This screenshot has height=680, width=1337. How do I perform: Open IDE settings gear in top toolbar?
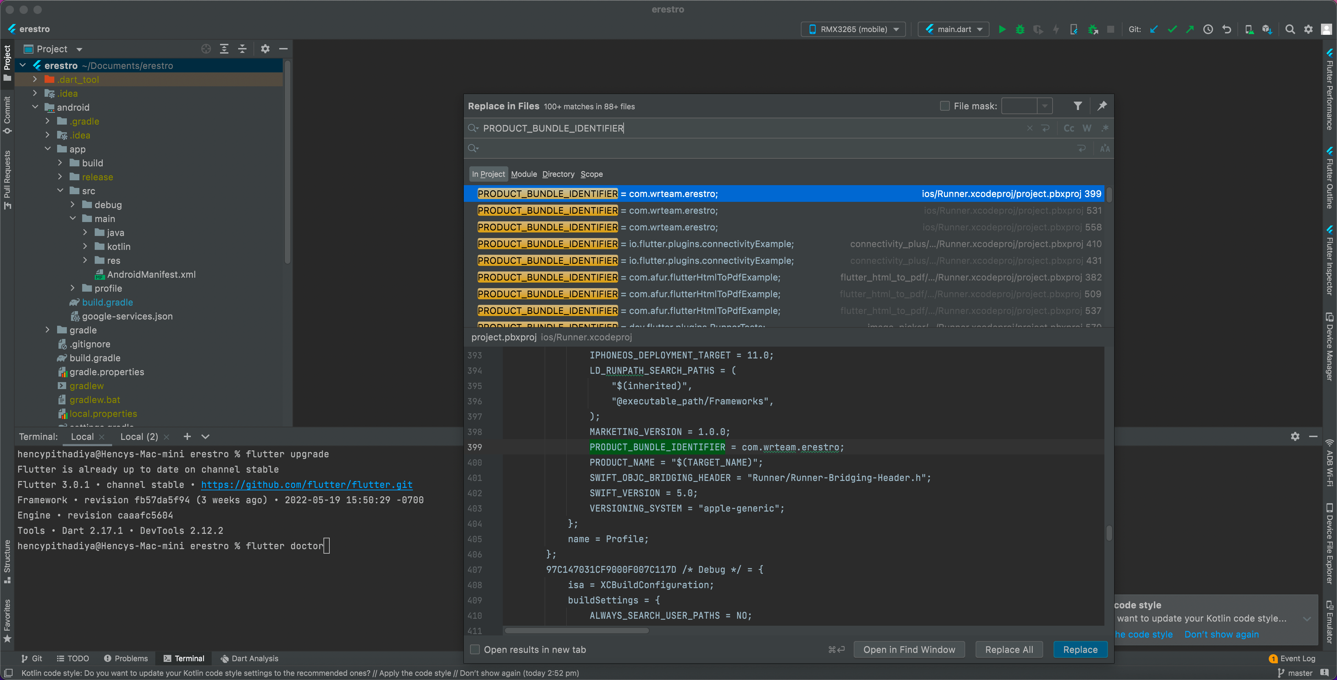coord(1308,30)
